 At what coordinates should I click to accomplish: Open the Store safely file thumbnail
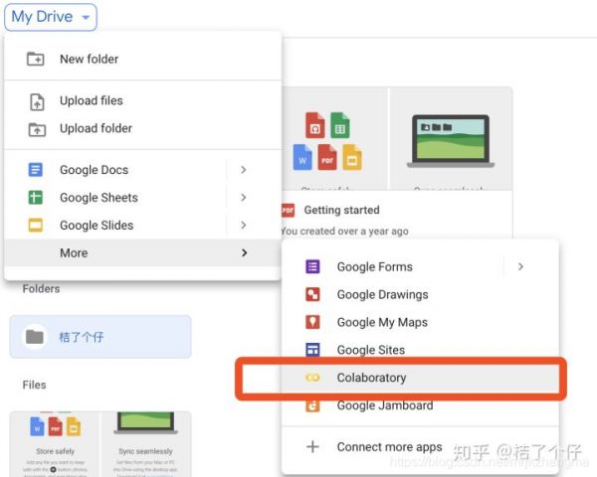[54, 442]
